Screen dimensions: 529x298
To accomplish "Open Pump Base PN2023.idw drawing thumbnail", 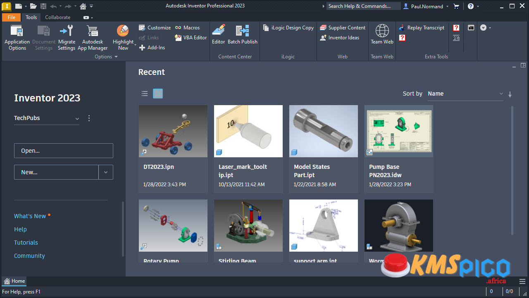I will (x=399, y=131).
